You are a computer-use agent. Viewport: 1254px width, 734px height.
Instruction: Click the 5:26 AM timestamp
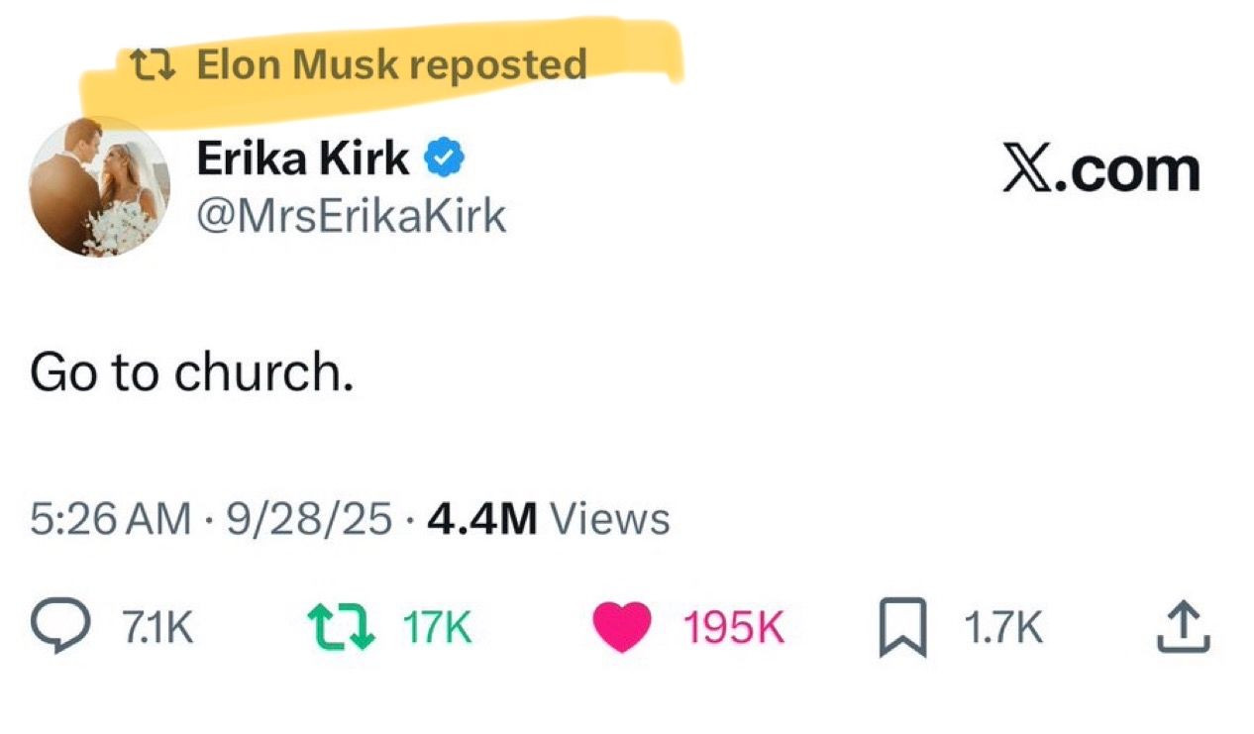pyautogui.click(x=110, y=518)
